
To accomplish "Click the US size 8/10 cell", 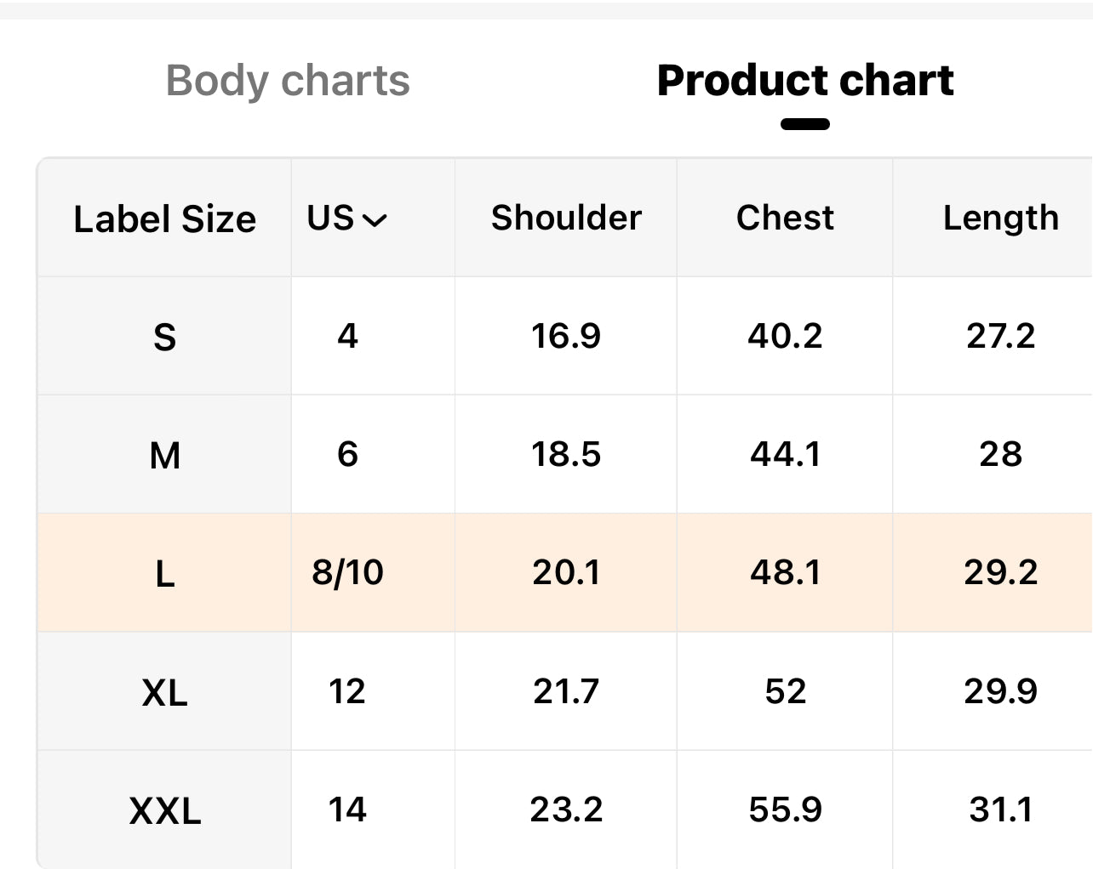I will pos(347,572).
